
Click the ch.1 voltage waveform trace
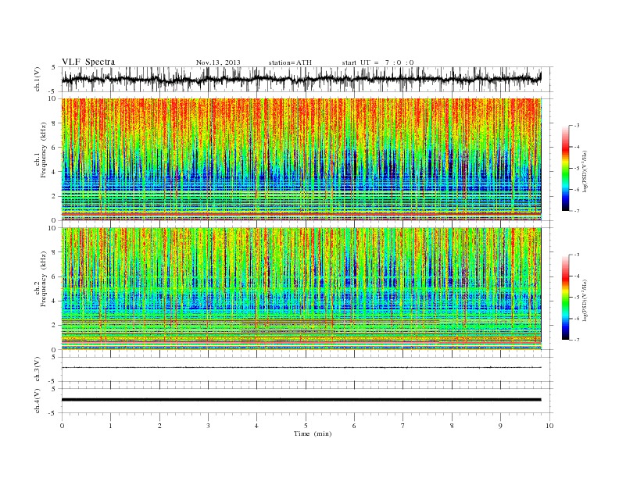301,79
